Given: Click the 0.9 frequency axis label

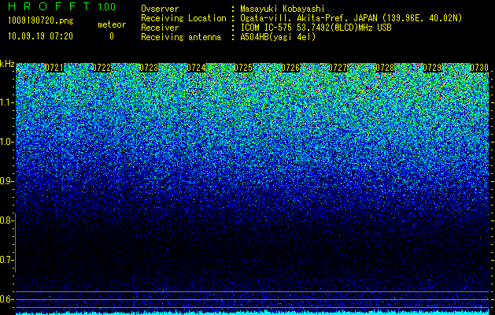Looking at the screenshot, I should (x=6, y=181).
